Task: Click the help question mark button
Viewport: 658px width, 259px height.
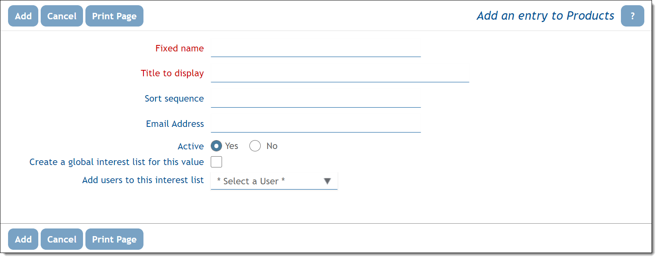Action: (x=632, y=16)
